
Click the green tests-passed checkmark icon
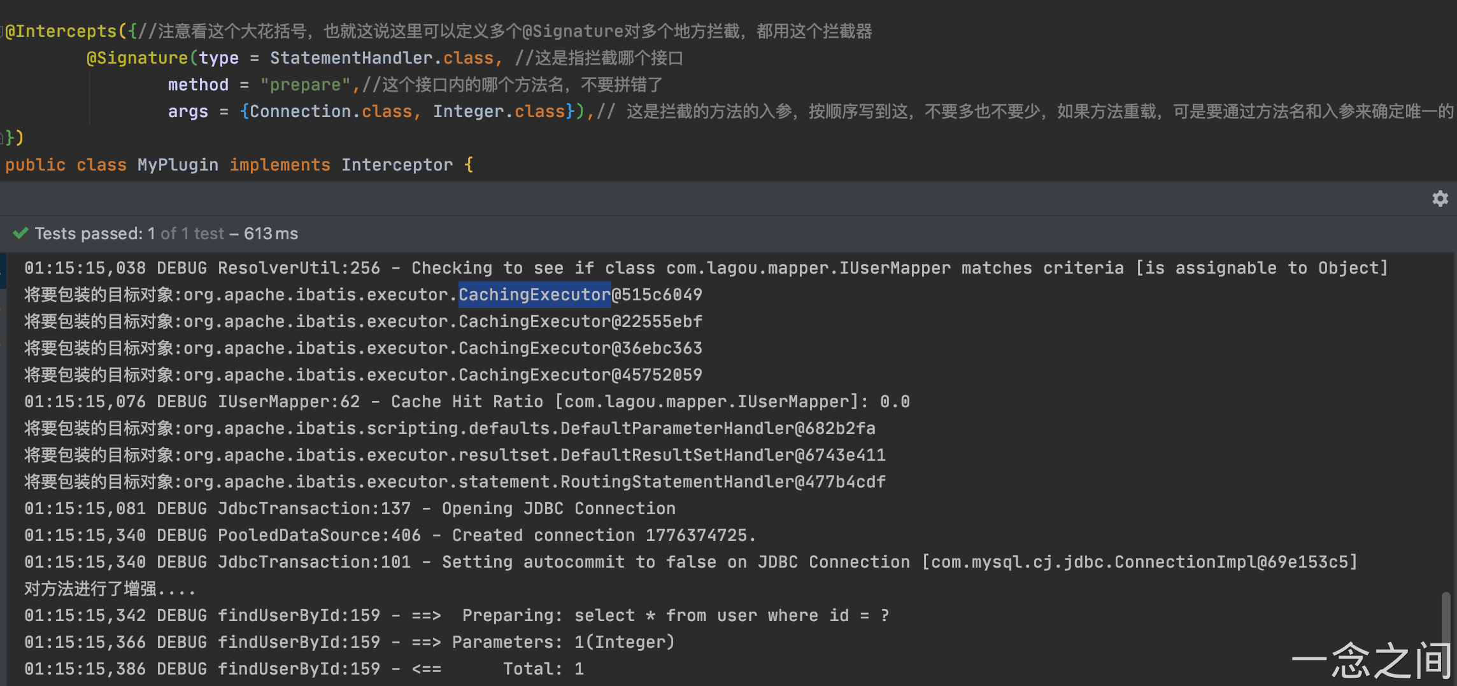(x=20, y=234)
